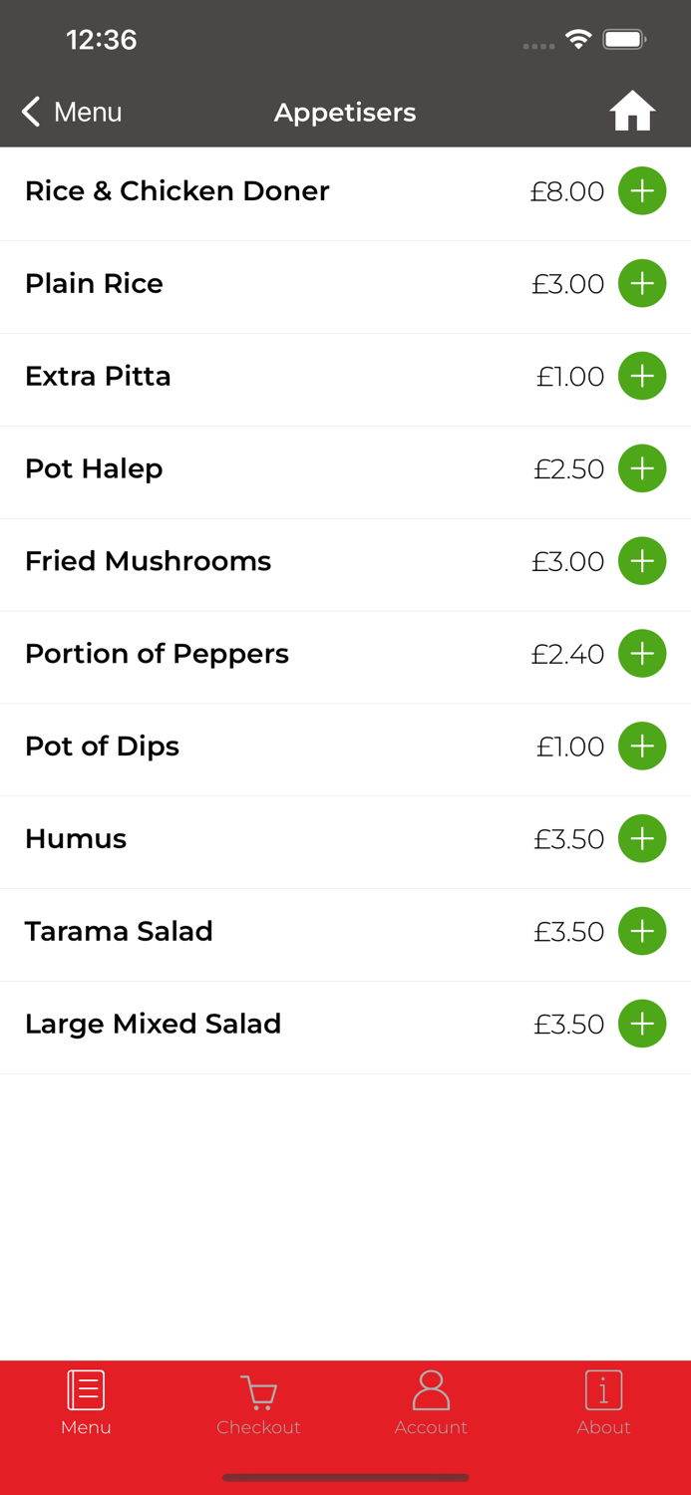Screen dimensions: 691x1495
Task: Add Large Mixed Salad via plus icon
Action: (642, 1024)
